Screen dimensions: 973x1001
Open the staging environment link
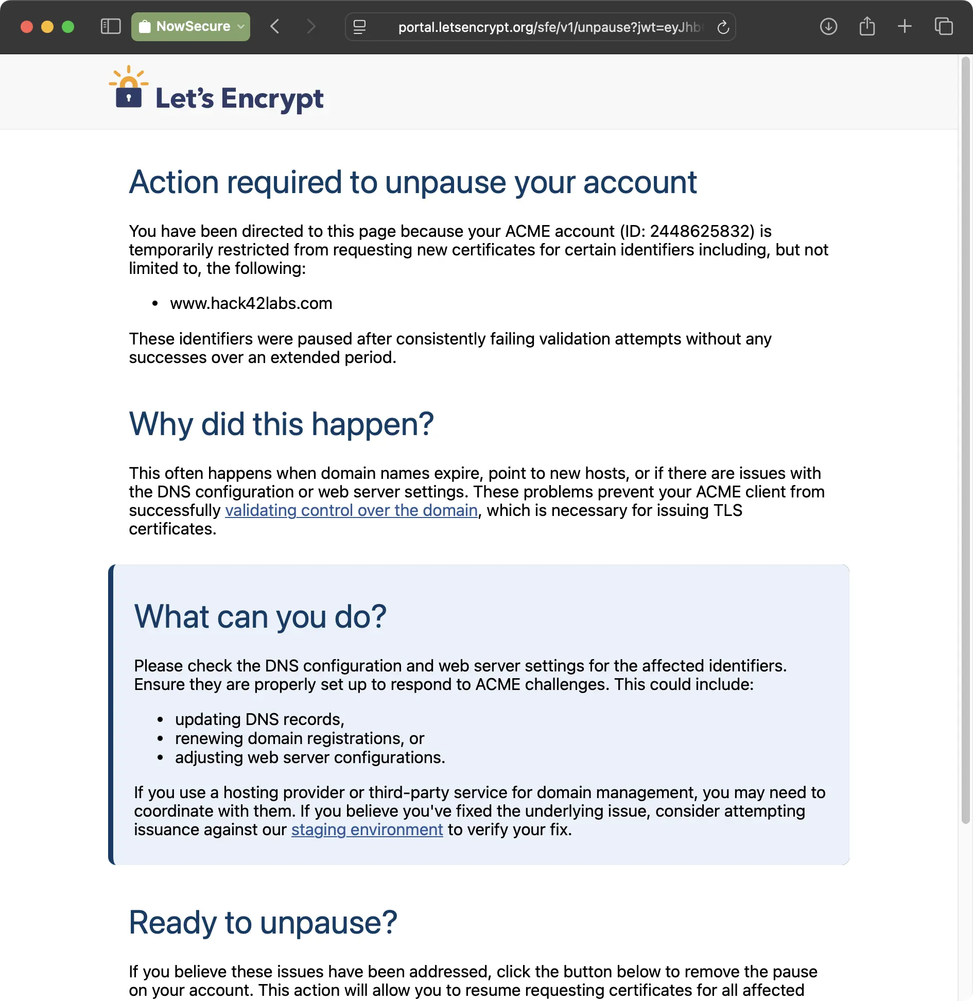click(367, 830)
